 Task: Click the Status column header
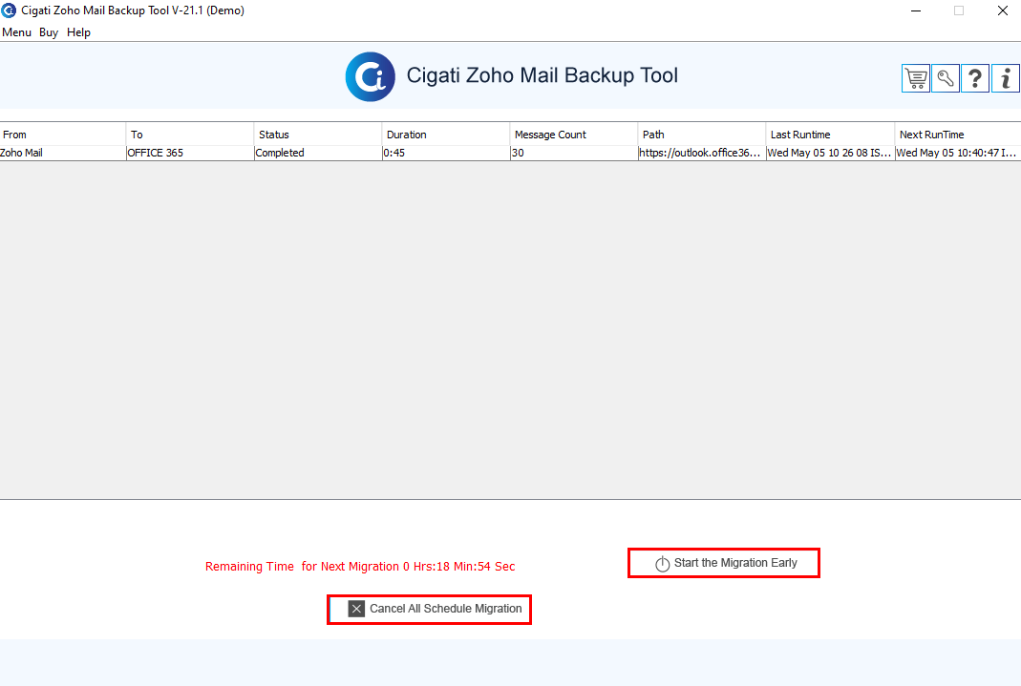(x=318, y=135)
